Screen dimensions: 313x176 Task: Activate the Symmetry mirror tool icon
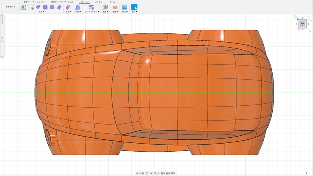(78, 7)
